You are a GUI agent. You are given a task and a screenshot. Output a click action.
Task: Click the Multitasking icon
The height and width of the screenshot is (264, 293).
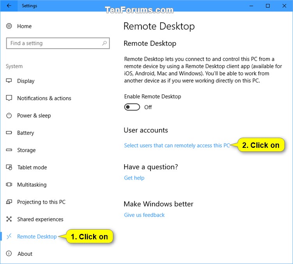tap(9, 185)
